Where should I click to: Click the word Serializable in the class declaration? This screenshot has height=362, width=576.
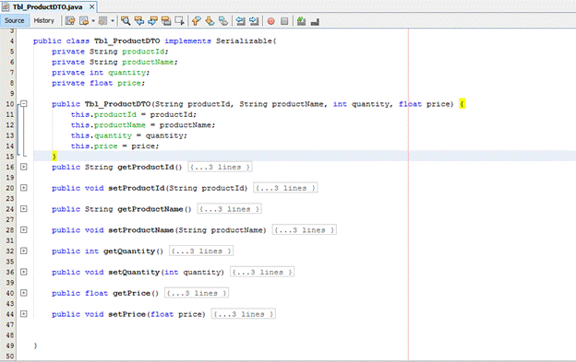[x=245, y=41]
